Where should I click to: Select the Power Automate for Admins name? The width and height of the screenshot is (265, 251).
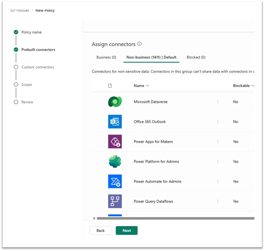pos(158,181)
